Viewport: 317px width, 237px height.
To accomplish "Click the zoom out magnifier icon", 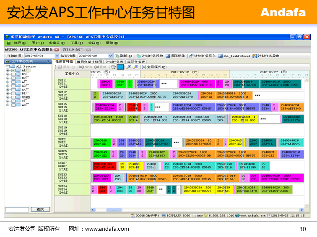I will 136,67.
